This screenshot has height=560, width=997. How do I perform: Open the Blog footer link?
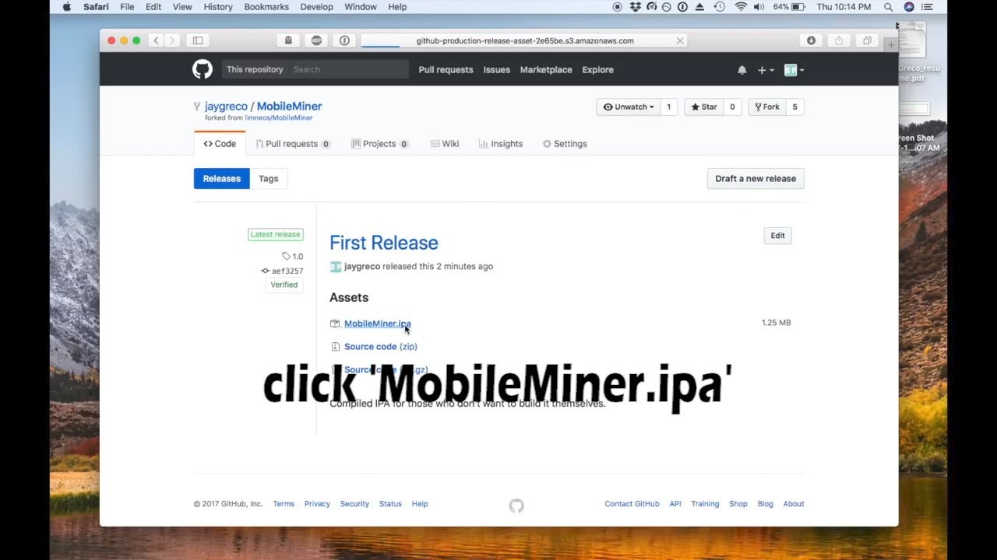tap(766, 504)
